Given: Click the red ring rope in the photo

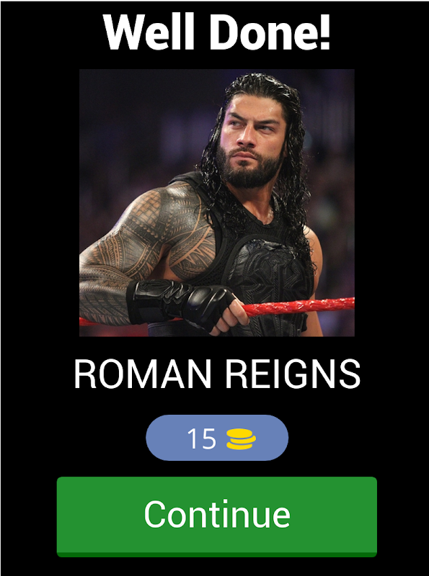Looking at the screenshot, I should point(298,307).
